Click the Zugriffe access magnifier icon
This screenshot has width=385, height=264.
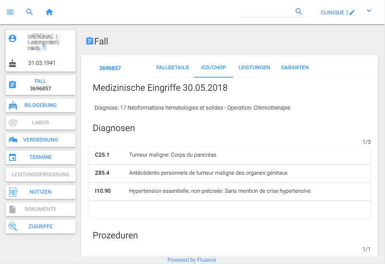[13, 227]
